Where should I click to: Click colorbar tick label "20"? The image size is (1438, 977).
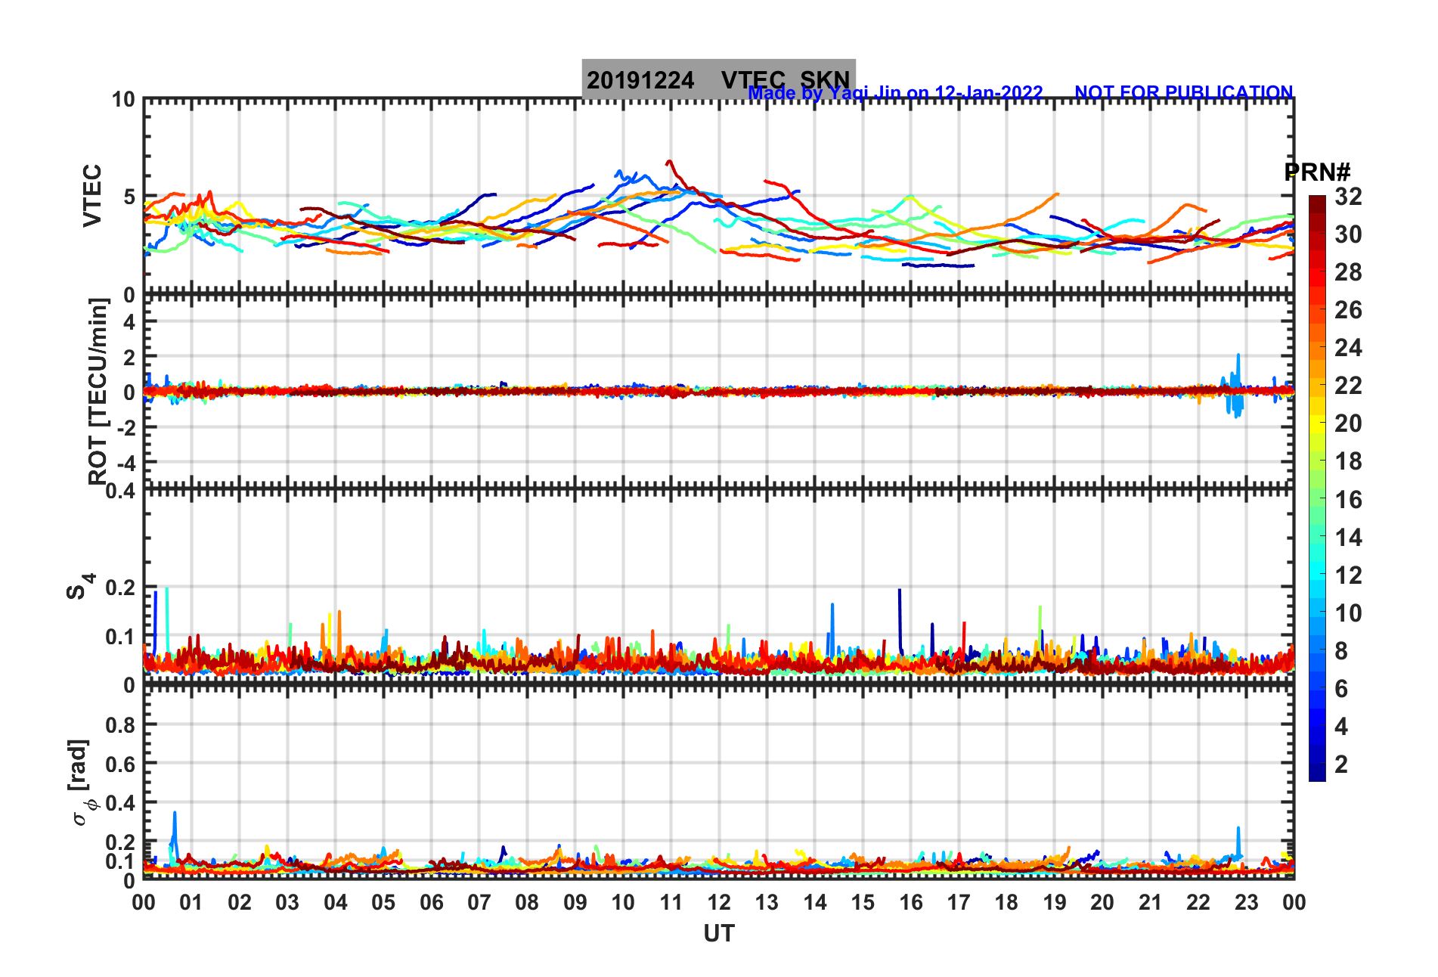click(1348, 423)
